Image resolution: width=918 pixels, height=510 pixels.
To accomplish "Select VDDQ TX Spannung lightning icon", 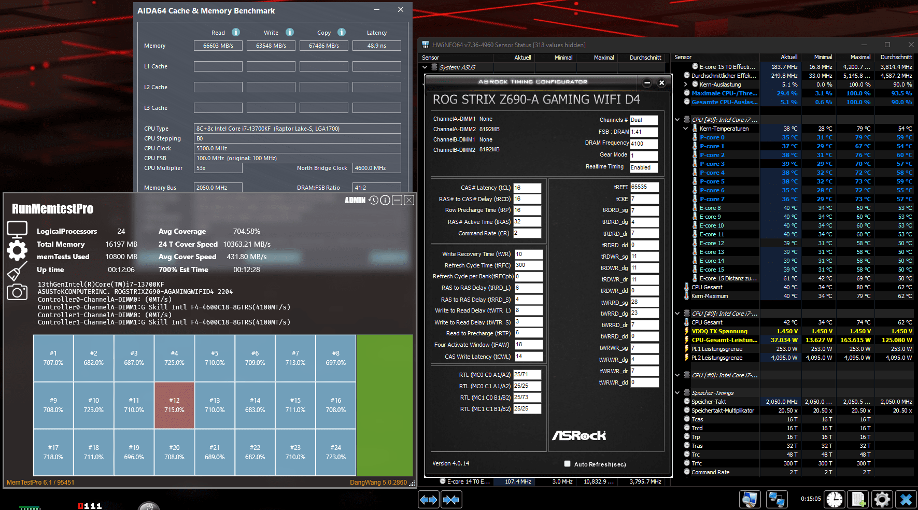I will pyautogui.click(x=687, y=331).
